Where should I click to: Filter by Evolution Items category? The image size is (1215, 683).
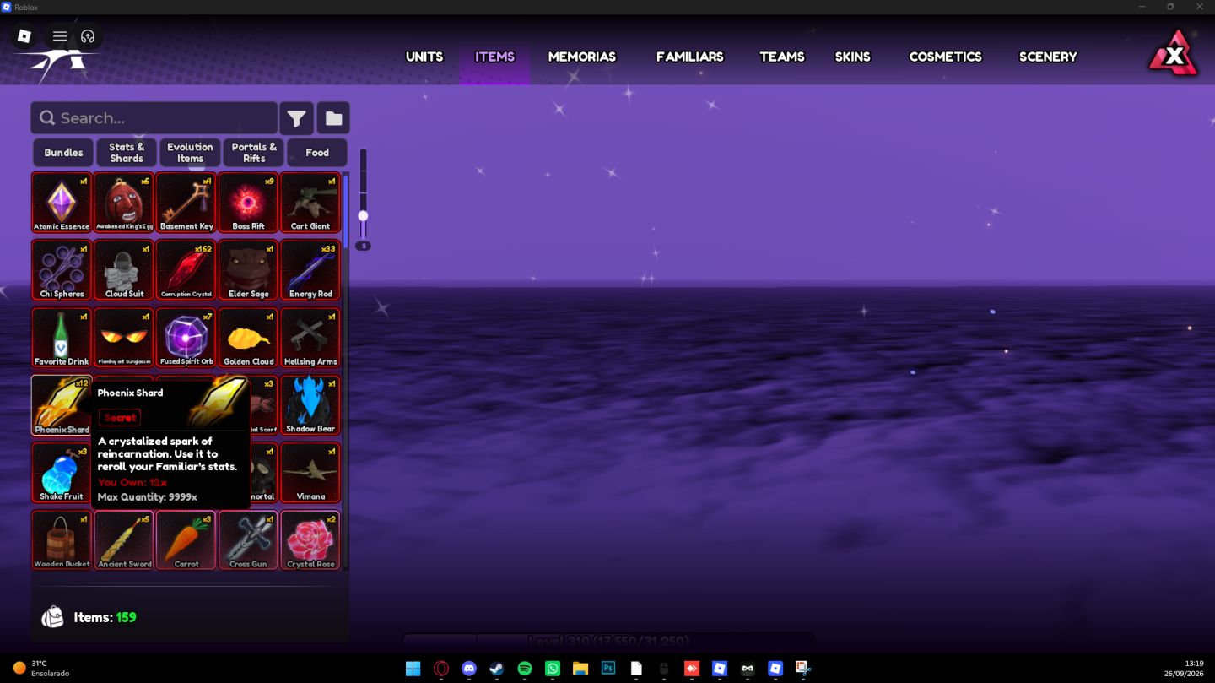[190, 153]
